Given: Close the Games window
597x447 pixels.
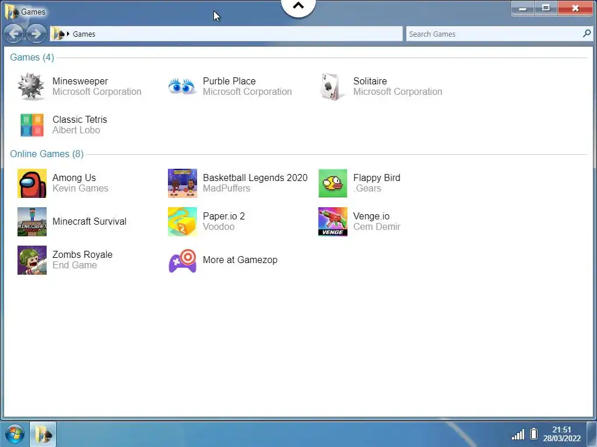Looking at the screenshot, I should pos(575,8).
